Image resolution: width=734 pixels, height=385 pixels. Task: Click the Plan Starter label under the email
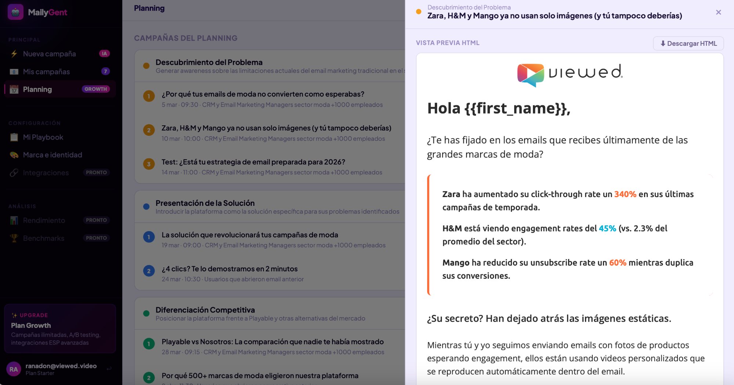click(40, 373)
